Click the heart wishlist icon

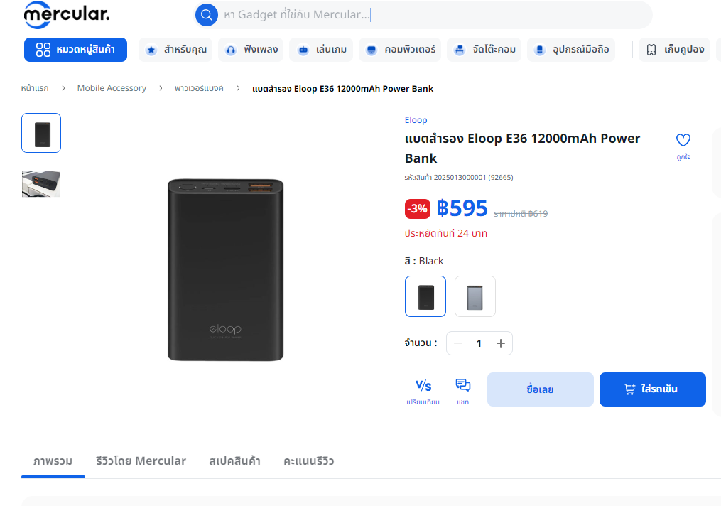[x=683, y=140]
